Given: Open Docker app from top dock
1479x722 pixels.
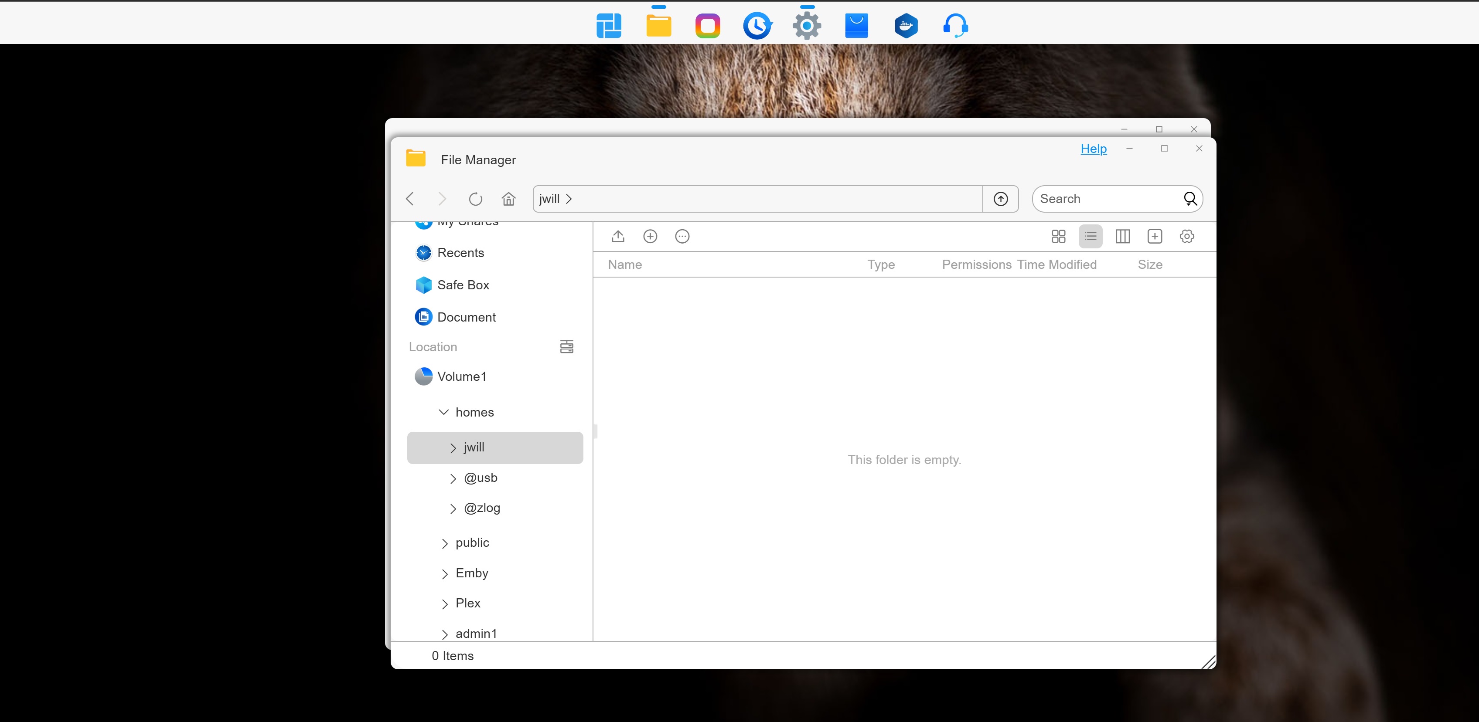Looking at the screenshot, I should point(906,26).
